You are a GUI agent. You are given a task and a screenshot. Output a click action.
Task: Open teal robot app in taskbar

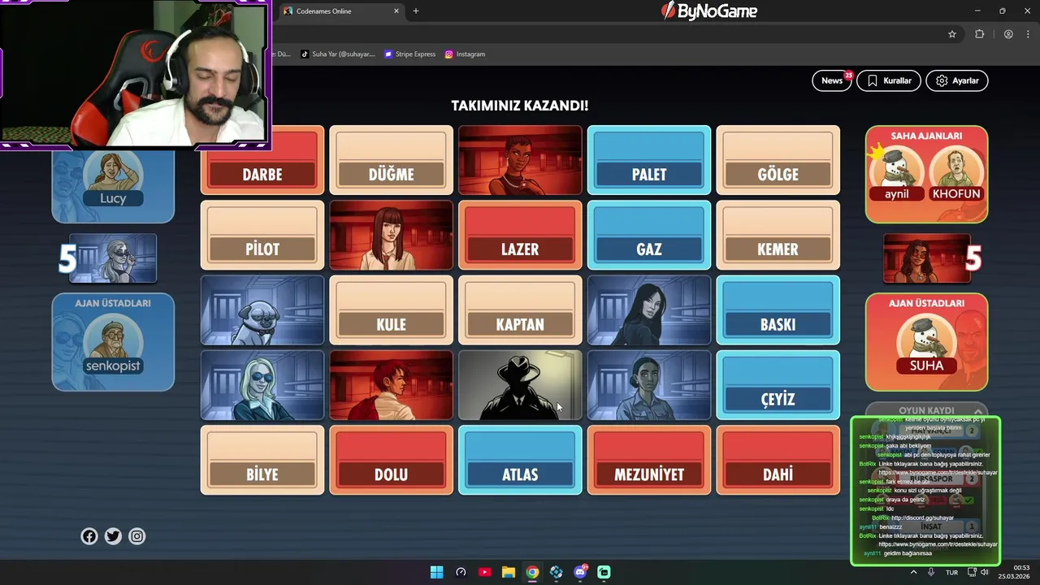tap(604, 572)
